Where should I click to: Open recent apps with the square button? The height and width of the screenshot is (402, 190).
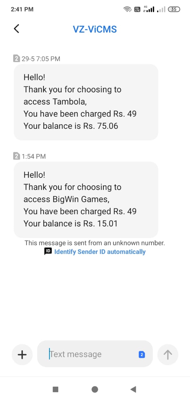click(x=55, y=389)
